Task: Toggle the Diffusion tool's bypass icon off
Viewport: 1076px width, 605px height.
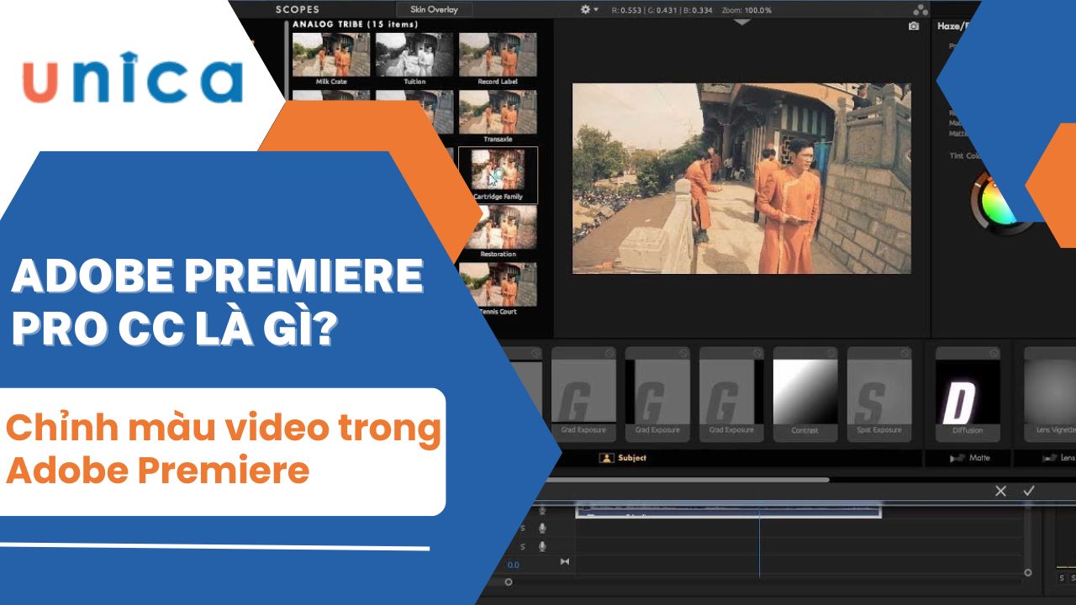Action: (993, 354)
